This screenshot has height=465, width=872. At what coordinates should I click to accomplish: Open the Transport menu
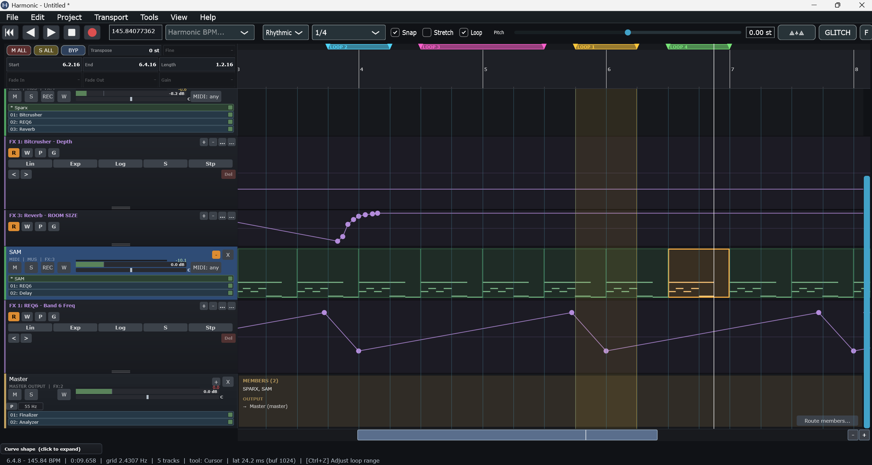coord(111,17)
